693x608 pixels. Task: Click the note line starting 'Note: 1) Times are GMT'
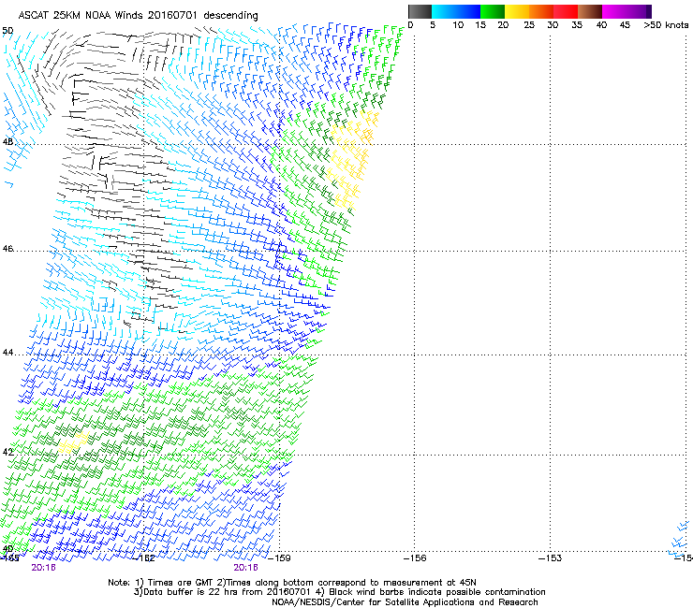coord(292,583)
